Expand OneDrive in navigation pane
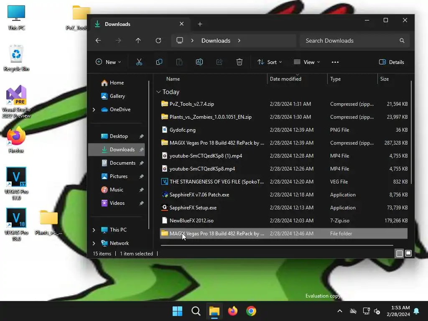Screen dimensions: 428x321 point(94,110)
